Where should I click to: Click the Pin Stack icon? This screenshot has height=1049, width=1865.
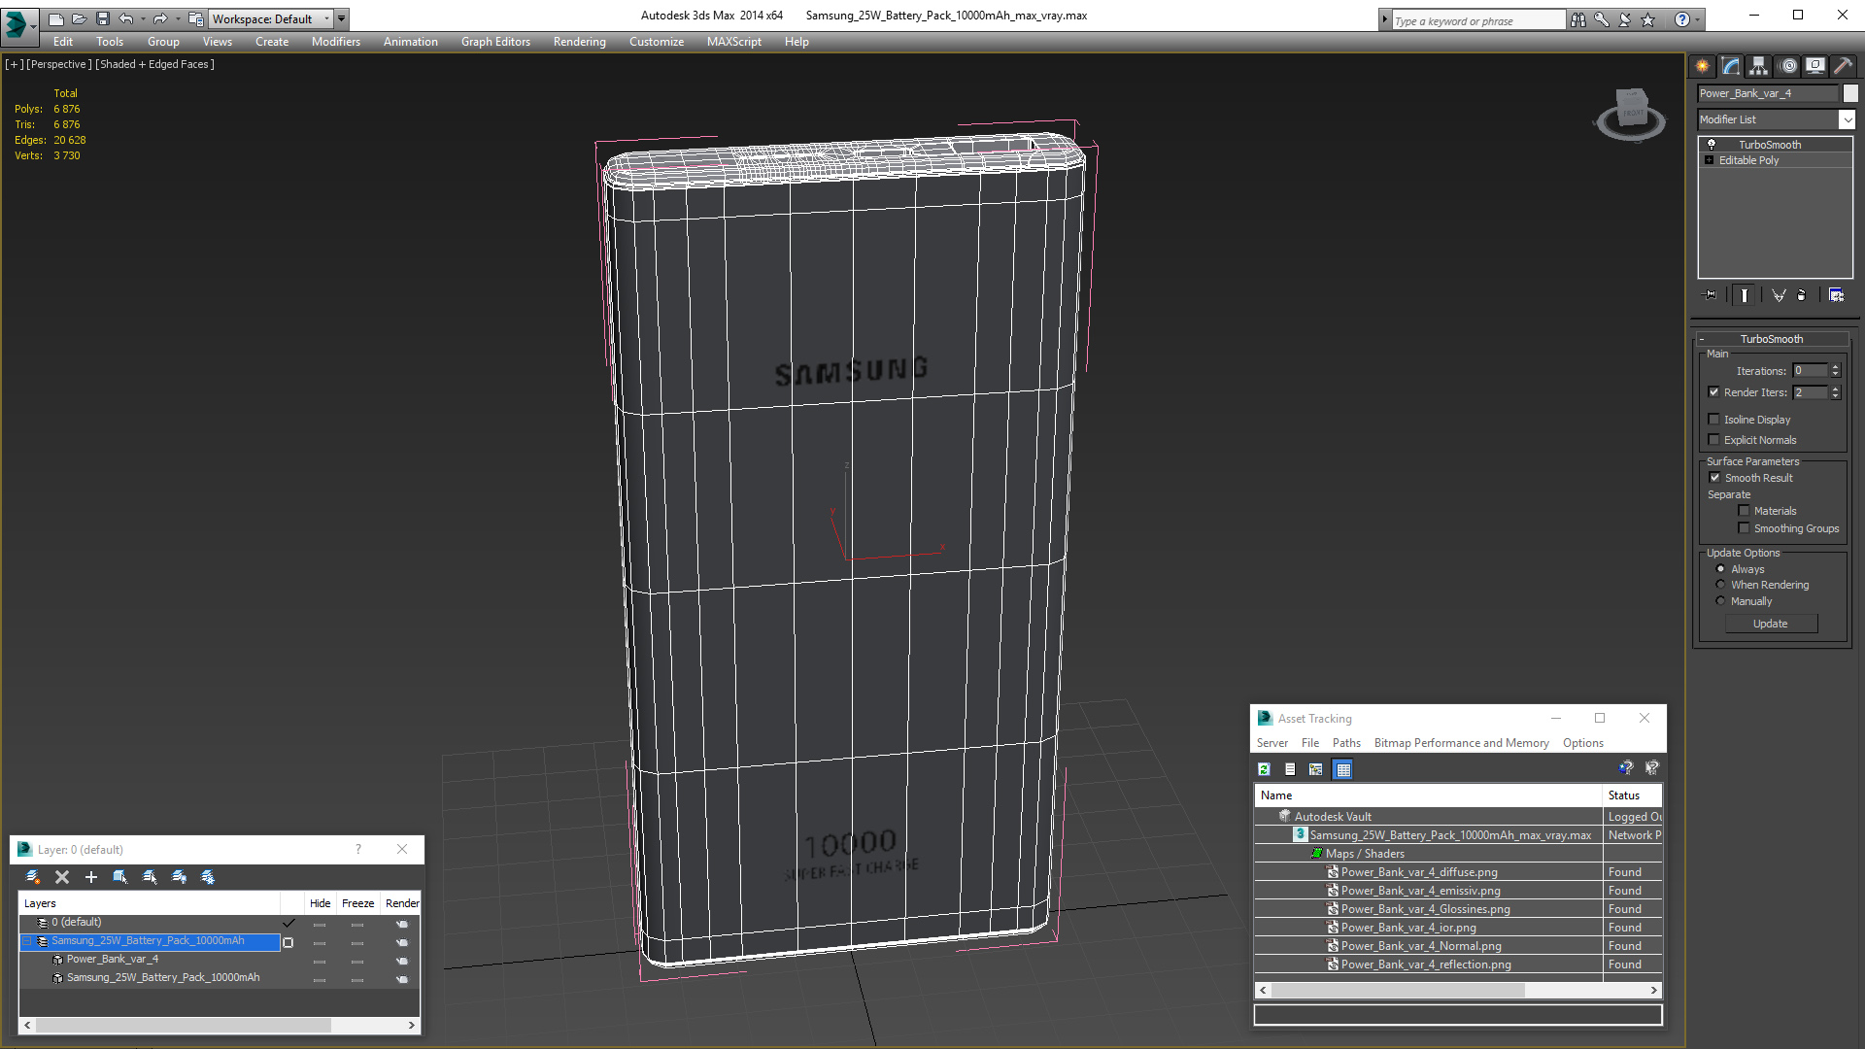(1711, 295)
